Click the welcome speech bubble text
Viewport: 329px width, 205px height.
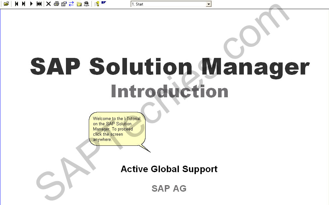[x=117, y=129]
